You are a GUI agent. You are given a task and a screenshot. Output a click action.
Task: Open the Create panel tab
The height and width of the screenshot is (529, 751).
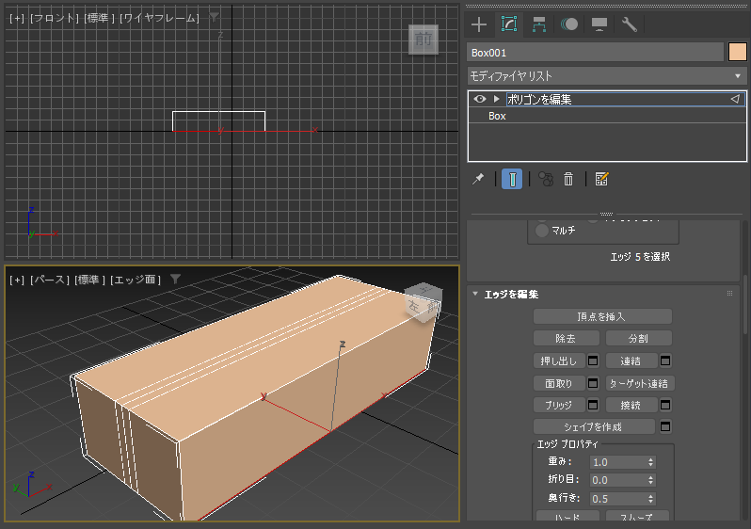[479, 24]
